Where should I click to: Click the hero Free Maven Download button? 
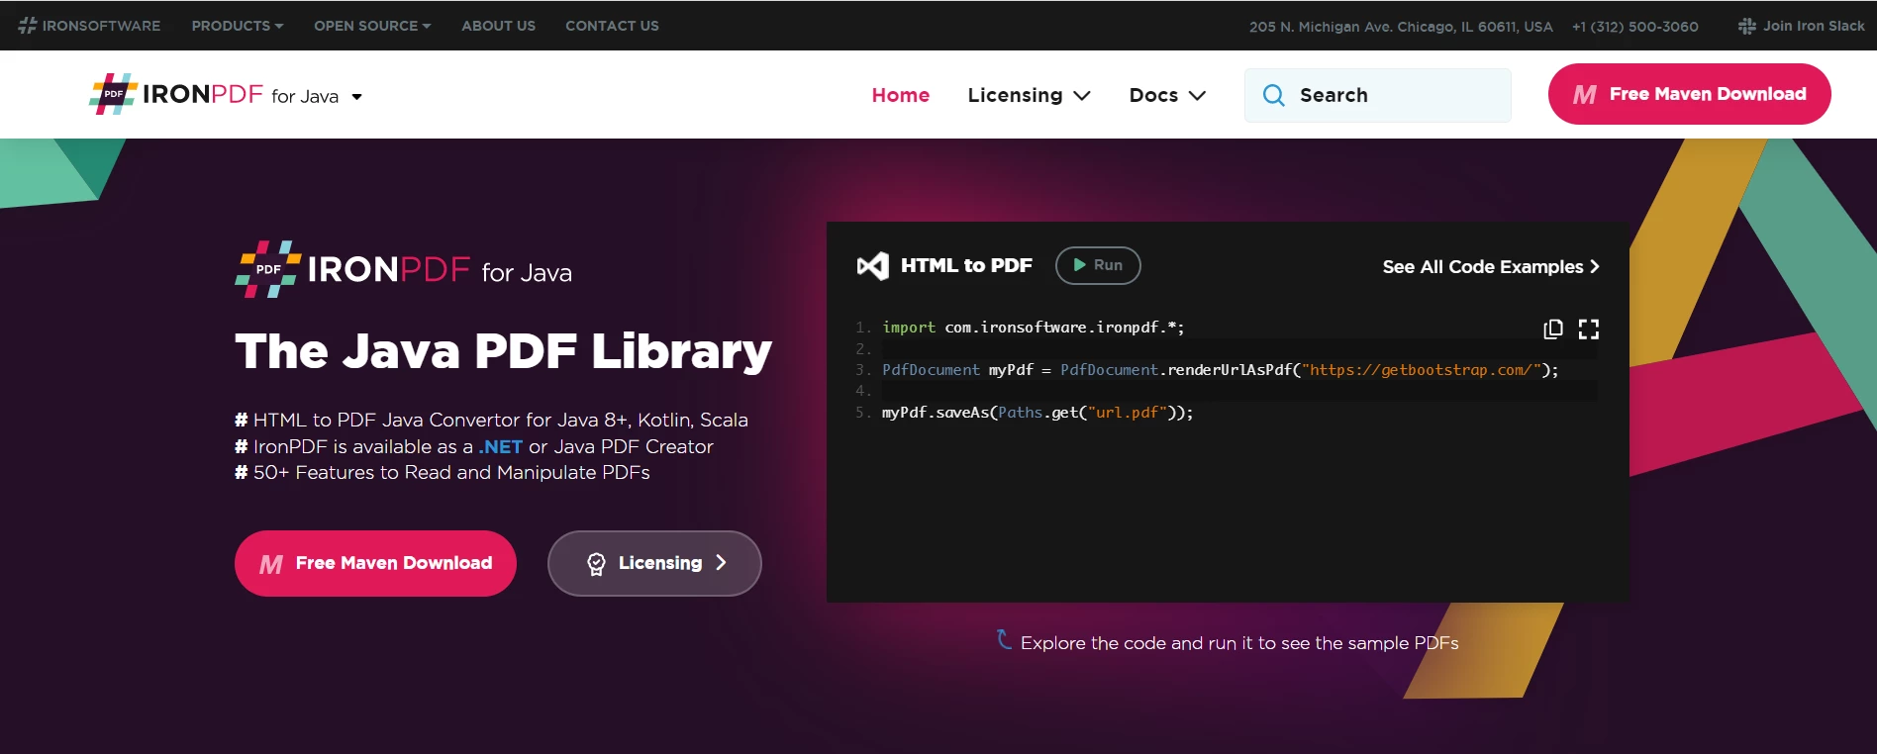[x=375, y=563]
